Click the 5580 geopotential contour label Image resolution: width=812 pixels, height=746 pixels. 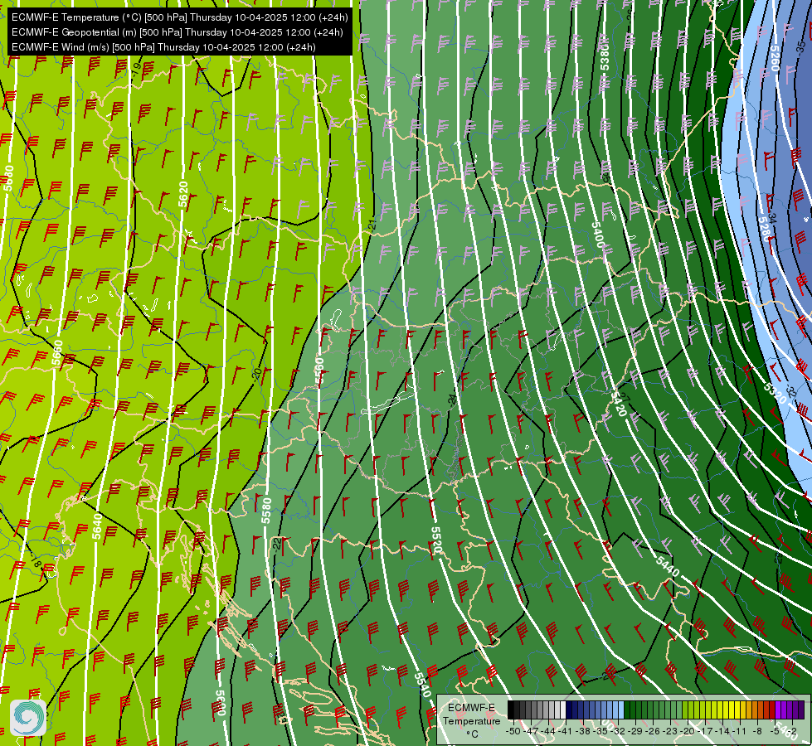267,511
